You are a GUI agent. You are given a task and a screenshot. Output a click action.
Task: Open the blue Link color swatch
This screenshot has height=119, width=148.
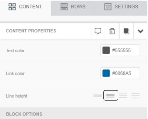pyautogui.click(x=106, y=73)
